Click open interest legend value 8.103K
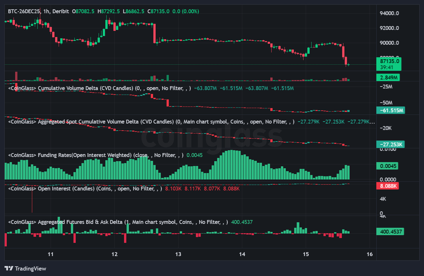The image size is (424, 276). coord(173,188)
